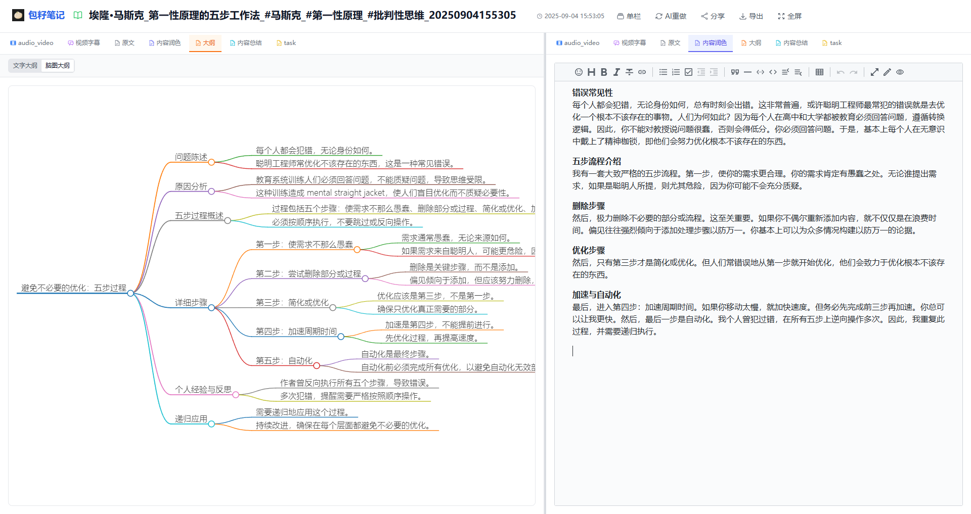This screenshot has width=971, height=514.
Task: Insert blockquote using quote icon
Action: click(735, 72)
